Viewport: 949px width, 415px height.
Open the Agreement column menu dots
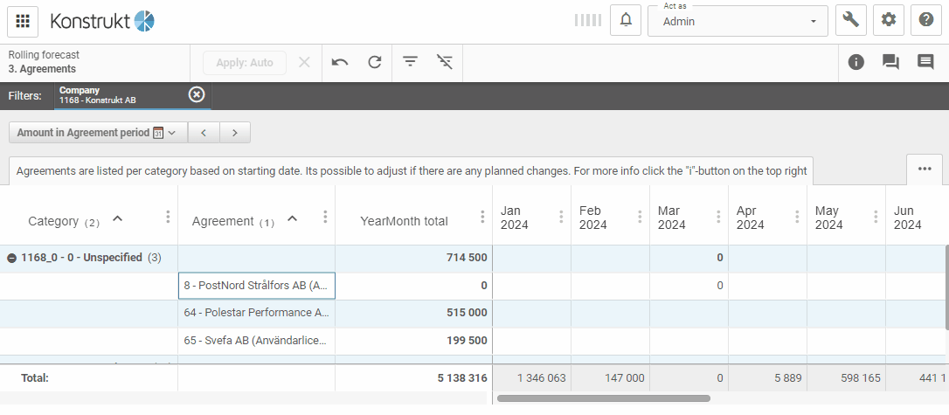coord(325,217)
